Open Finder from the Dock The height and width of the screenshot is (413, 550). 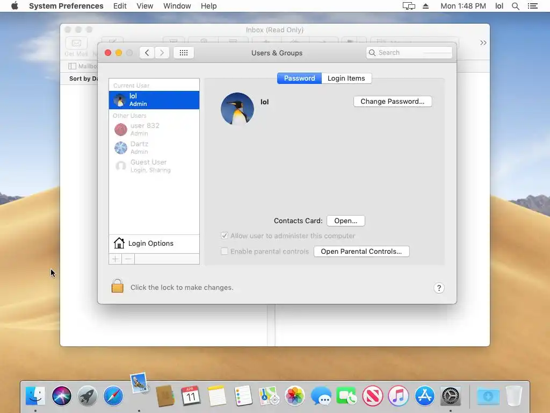click(35, 396)
